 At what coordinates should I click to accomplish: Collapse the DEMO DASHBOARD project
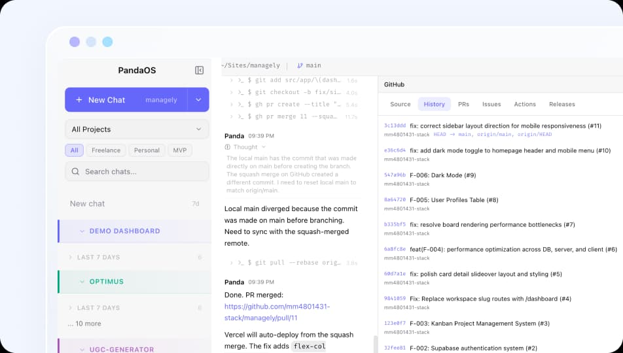tap(134, 231)
